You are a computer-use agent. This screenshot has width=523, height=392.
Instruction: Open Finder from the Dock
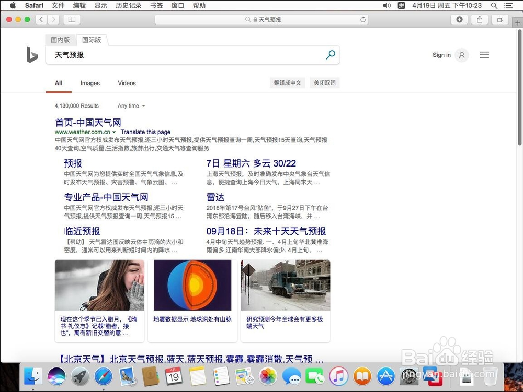(x=32, y=376)
